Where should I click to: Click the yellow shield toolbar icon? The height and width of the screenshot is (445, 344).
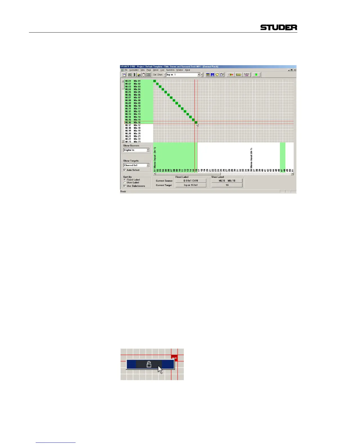(x=217, y=75)
